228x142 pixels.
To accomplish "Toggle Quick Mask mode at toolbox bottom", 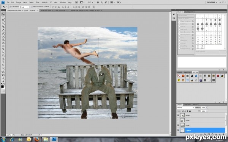I will point(3,91).
